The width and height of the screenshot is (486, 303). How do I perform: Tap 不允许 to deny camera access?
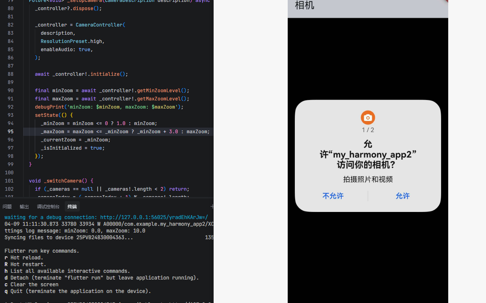click(333, 196)
